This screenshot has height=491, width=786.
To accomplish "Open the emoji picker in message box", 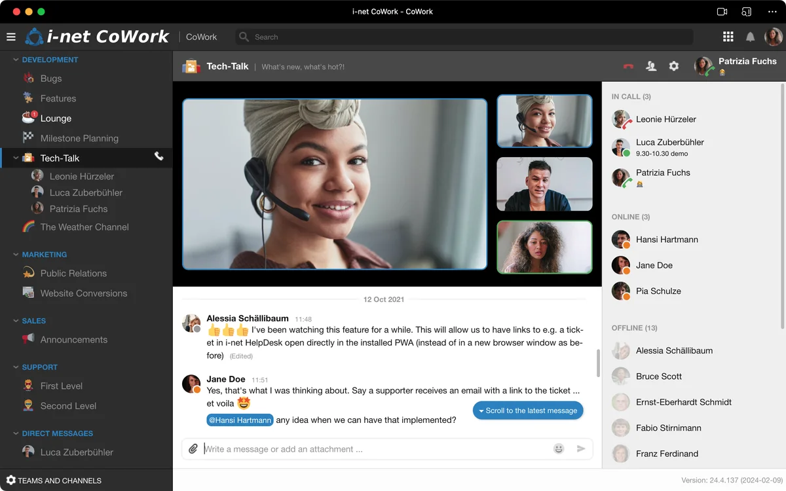I will [558, 449].
